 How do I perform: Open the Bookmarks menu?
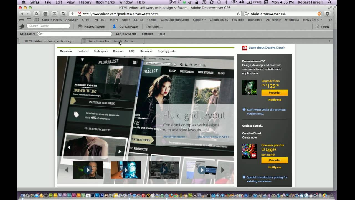105,2
